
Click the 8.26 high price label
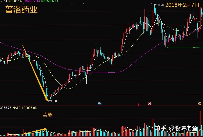[161, 5]
